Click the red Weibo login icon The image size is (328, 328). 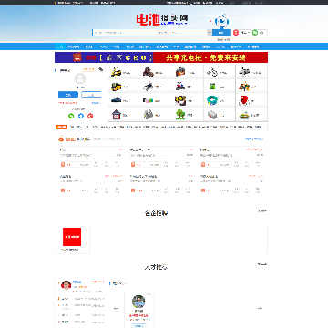[x=90, y=116]
